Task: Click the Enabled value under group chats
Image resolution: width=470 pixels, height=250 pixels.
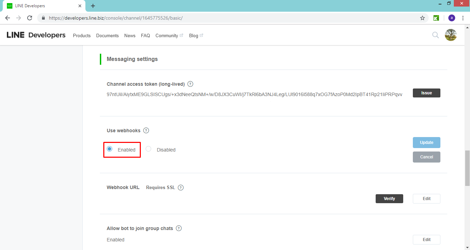Action: coord(115,240)
